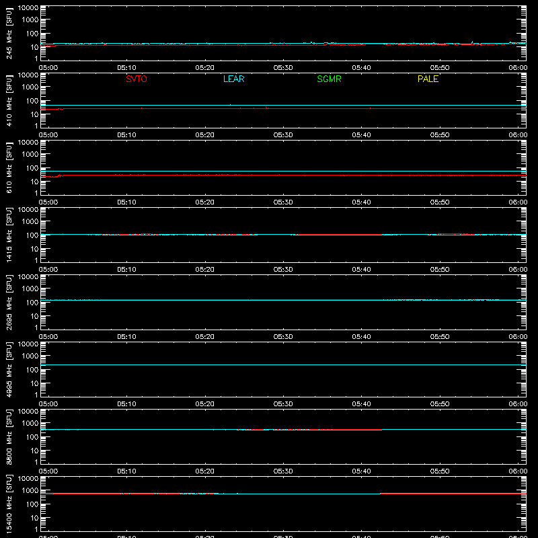538x538 pixels.
Task: Select the '8800 MHz [SFU]' axis title
Action: pyautogui.click(x=9, y=436)
